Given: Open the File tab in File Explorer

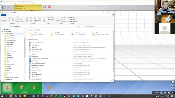Looking at the screenshot, I should coord(3,15).
